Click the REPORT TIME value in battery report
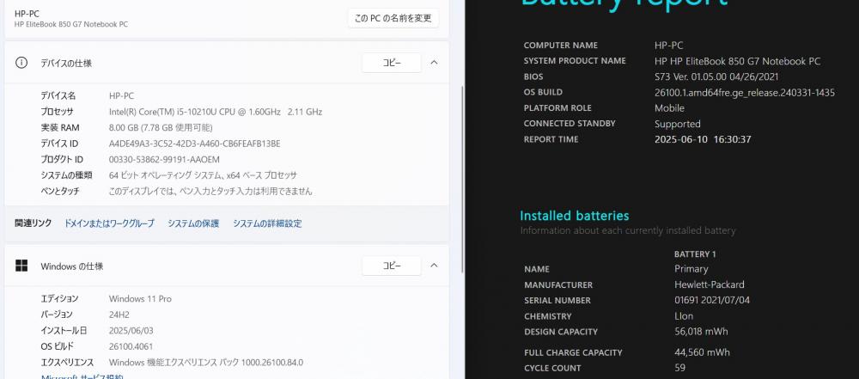Image resolution: width=859 pixels, height=379 pixels. [703, 139]
